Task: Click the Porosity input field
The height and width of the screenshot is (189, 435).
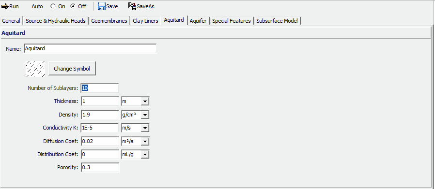Action: click(100, 167)
